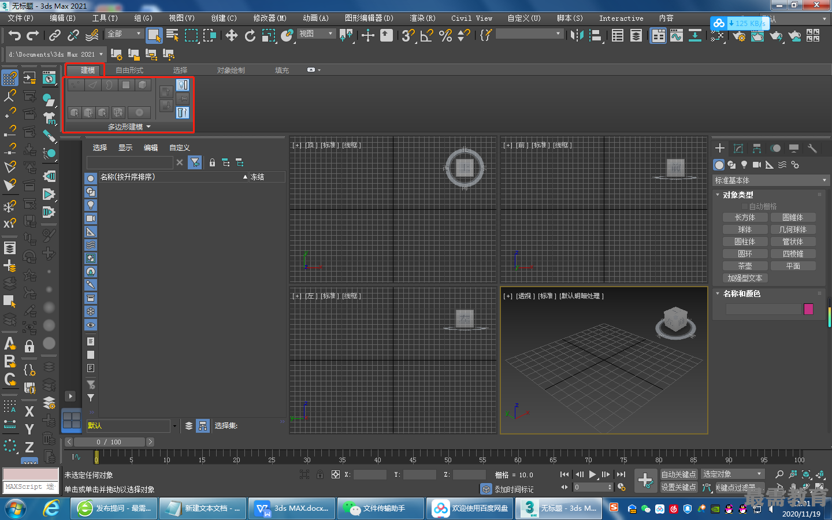Open Select by Name list icon
This screenshot has width=832, height=520.
pyautogui.click(x=172, y=36)
